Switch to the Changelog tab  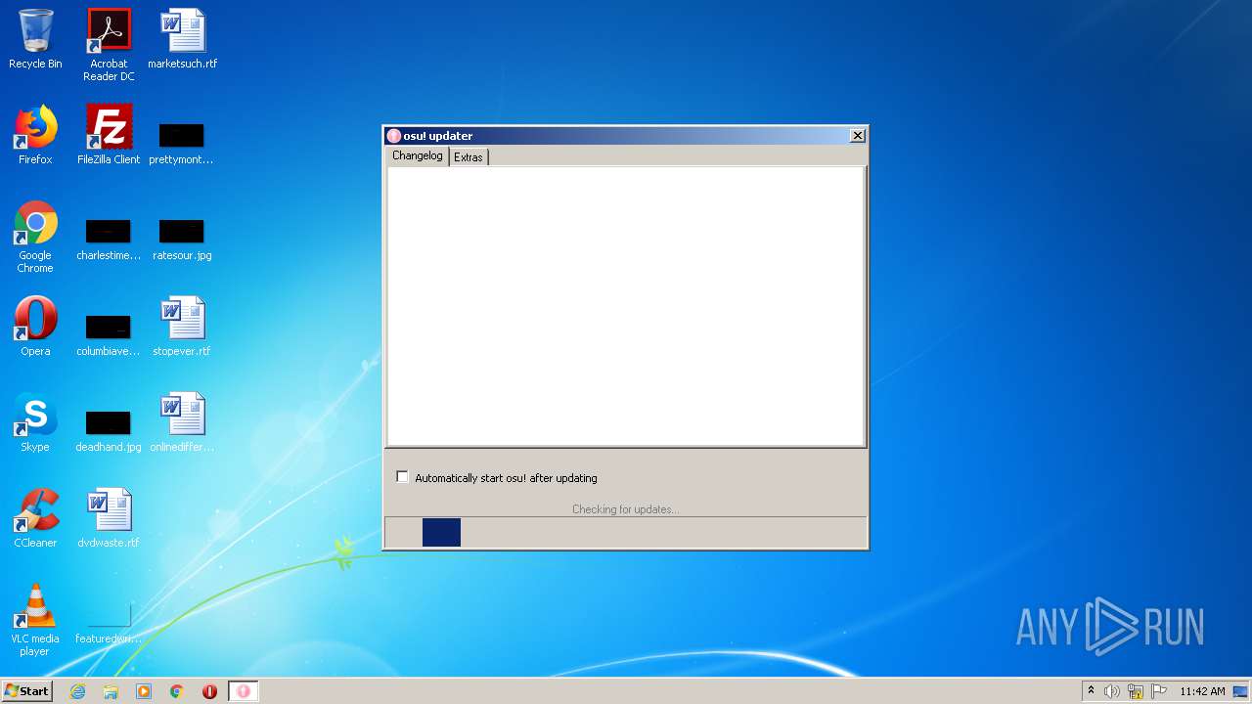pyautogui.click(x=418, y=156)
